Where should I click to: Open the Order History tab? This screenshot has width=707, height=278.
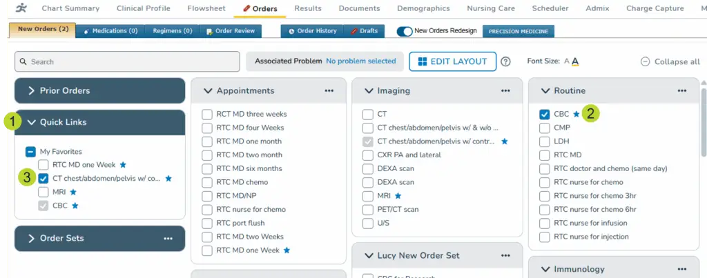pos(311,31)
